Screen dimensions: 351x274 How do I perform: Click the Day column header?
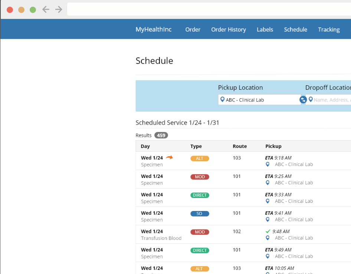pos(145,146)
